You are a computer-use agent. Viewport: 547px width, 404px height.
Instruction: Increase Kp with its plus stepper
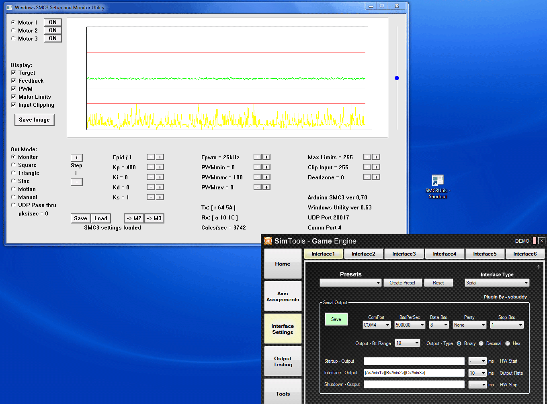click(160, 167)
